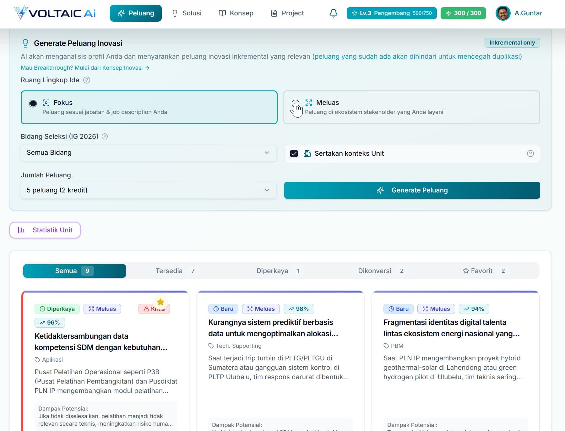Open the notifications bell

coord(333,13)
